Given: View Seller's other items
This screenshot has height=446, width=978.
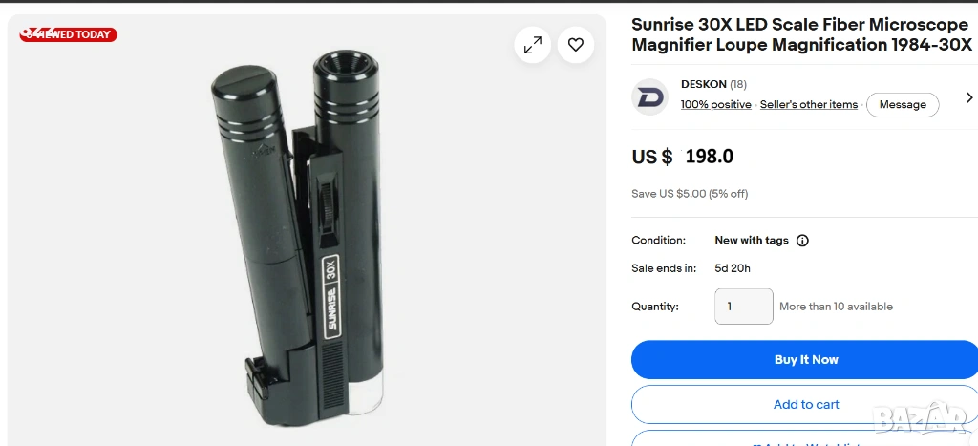Looking at the screenshot, I should coord(809,105).
